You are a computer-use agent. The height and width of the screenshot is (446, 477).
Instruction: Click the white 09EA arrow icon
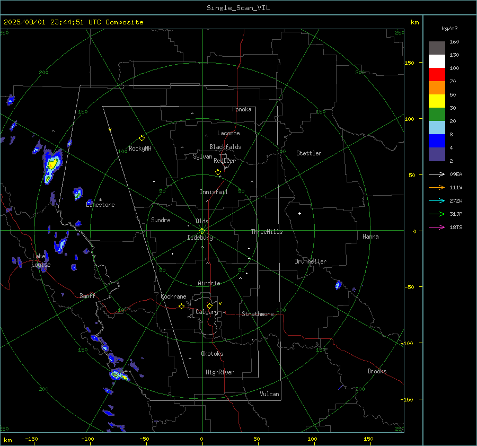[x=437, y=174]
